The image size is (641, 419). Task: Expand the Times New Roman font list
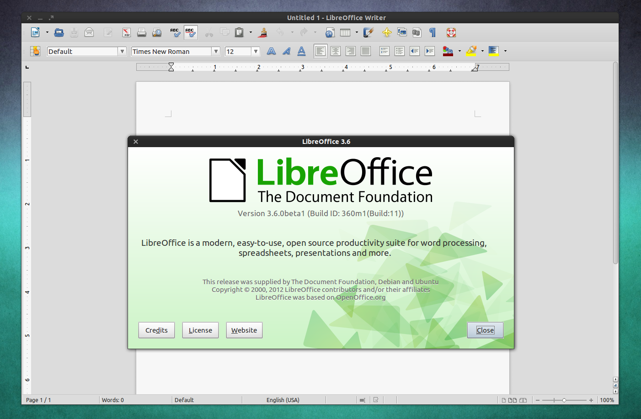coord(215,51)
